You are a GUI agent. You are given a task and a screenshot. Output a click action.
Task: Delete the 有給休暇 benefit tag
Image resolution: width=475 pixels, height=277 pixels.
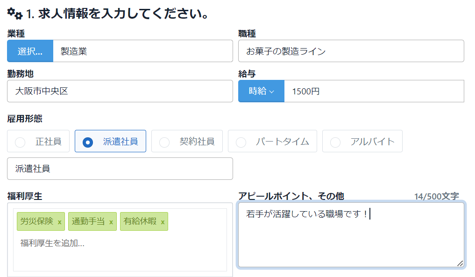pos(163,222)
